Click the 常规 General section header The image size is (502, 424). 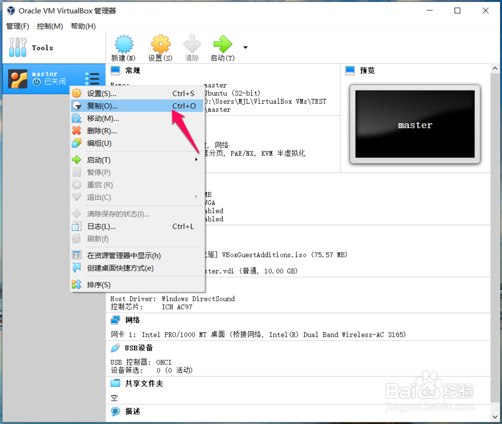point(133,70)
